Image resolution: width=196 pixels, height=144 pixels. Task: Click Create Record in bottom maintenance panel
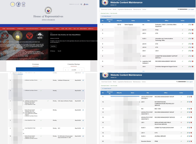tap(107, 88)
